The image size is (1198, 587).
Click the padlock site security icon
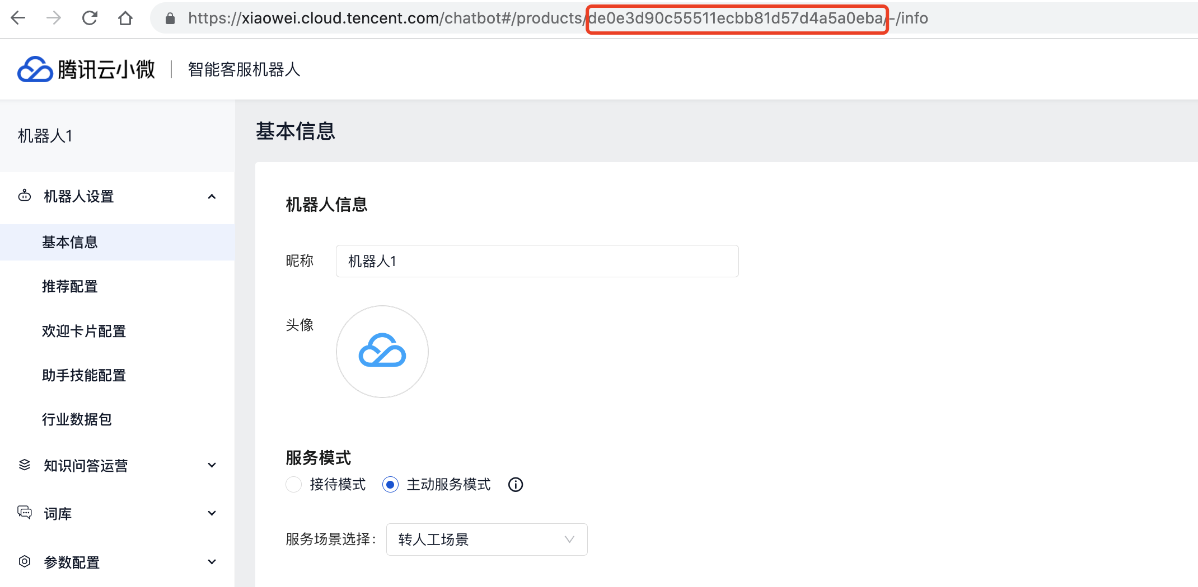click(x=170, y=18)
